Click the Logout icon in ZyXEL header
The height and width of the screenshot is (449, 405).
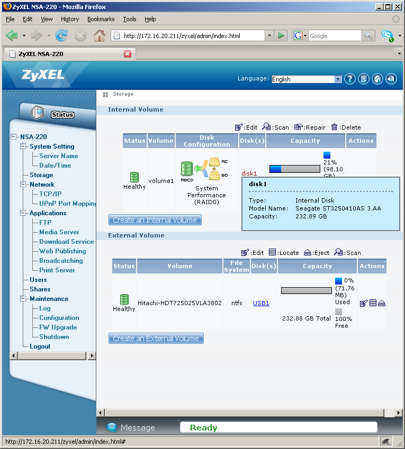click(x=391, y=79)
